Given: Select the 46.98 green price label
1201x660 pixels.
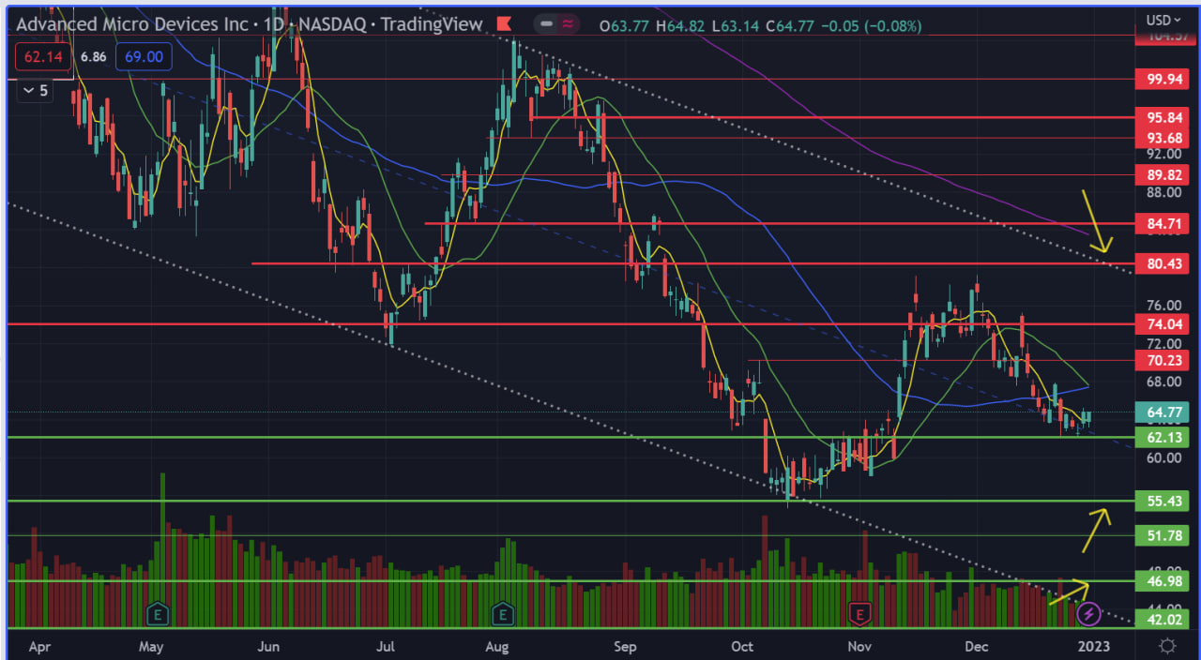Looking at the screenshot, I should pyautogui.click(x=1162, y=581).
